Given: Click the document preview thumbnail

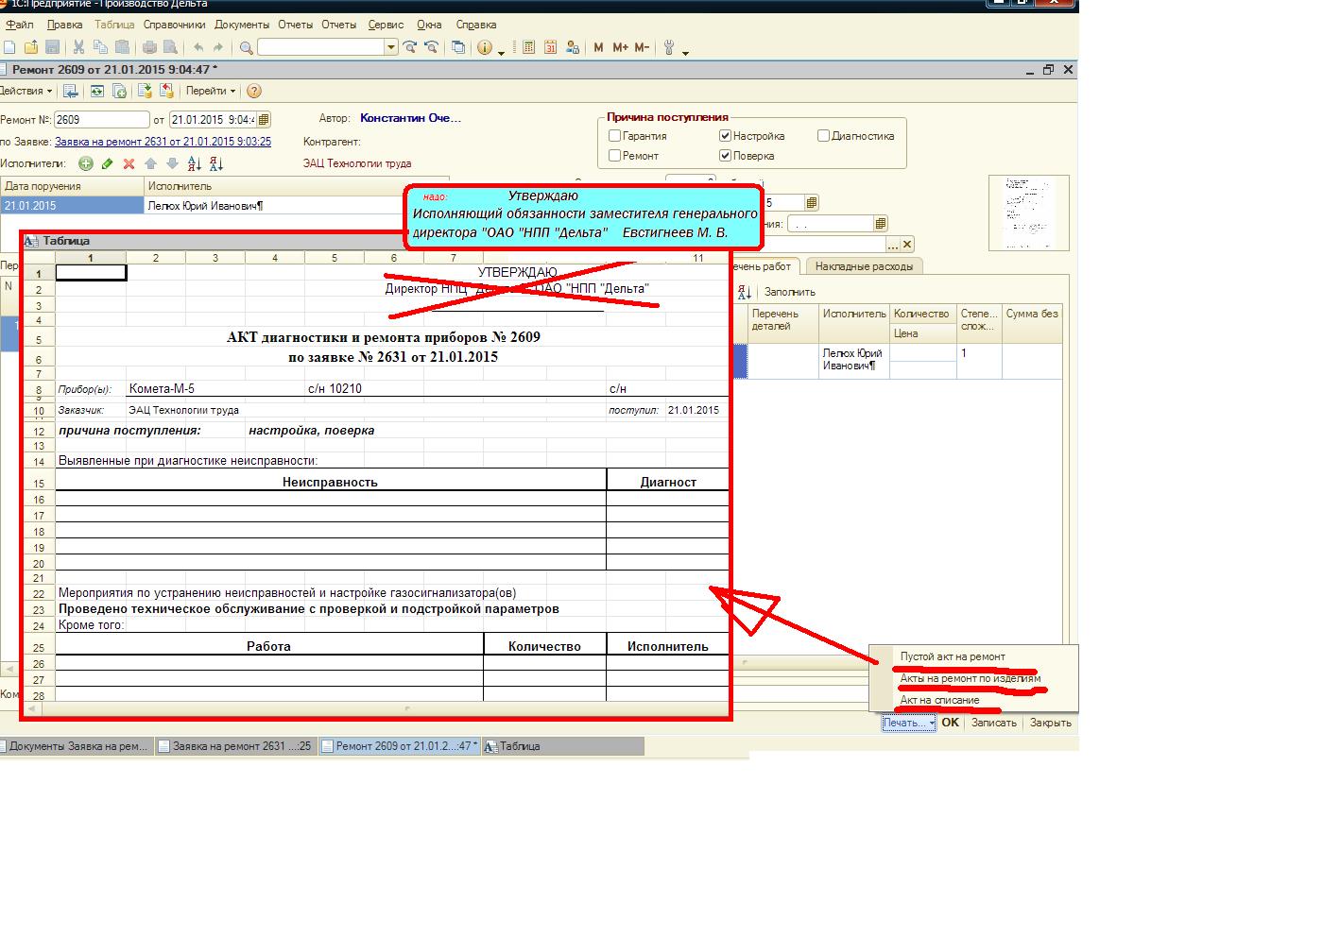Looking at the screenshot, I should point(1029,213).
